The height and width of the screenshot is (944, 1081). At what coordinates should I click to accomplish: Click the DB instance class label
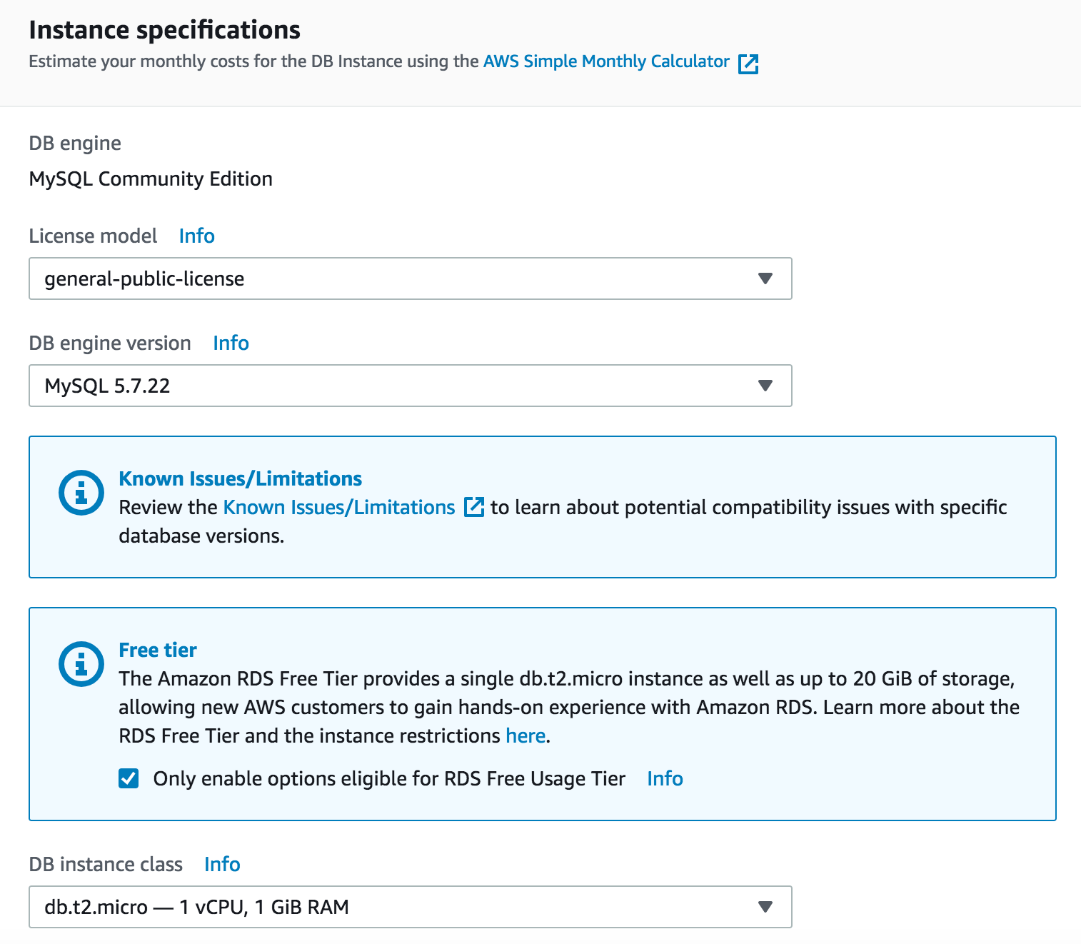point(106,864)
